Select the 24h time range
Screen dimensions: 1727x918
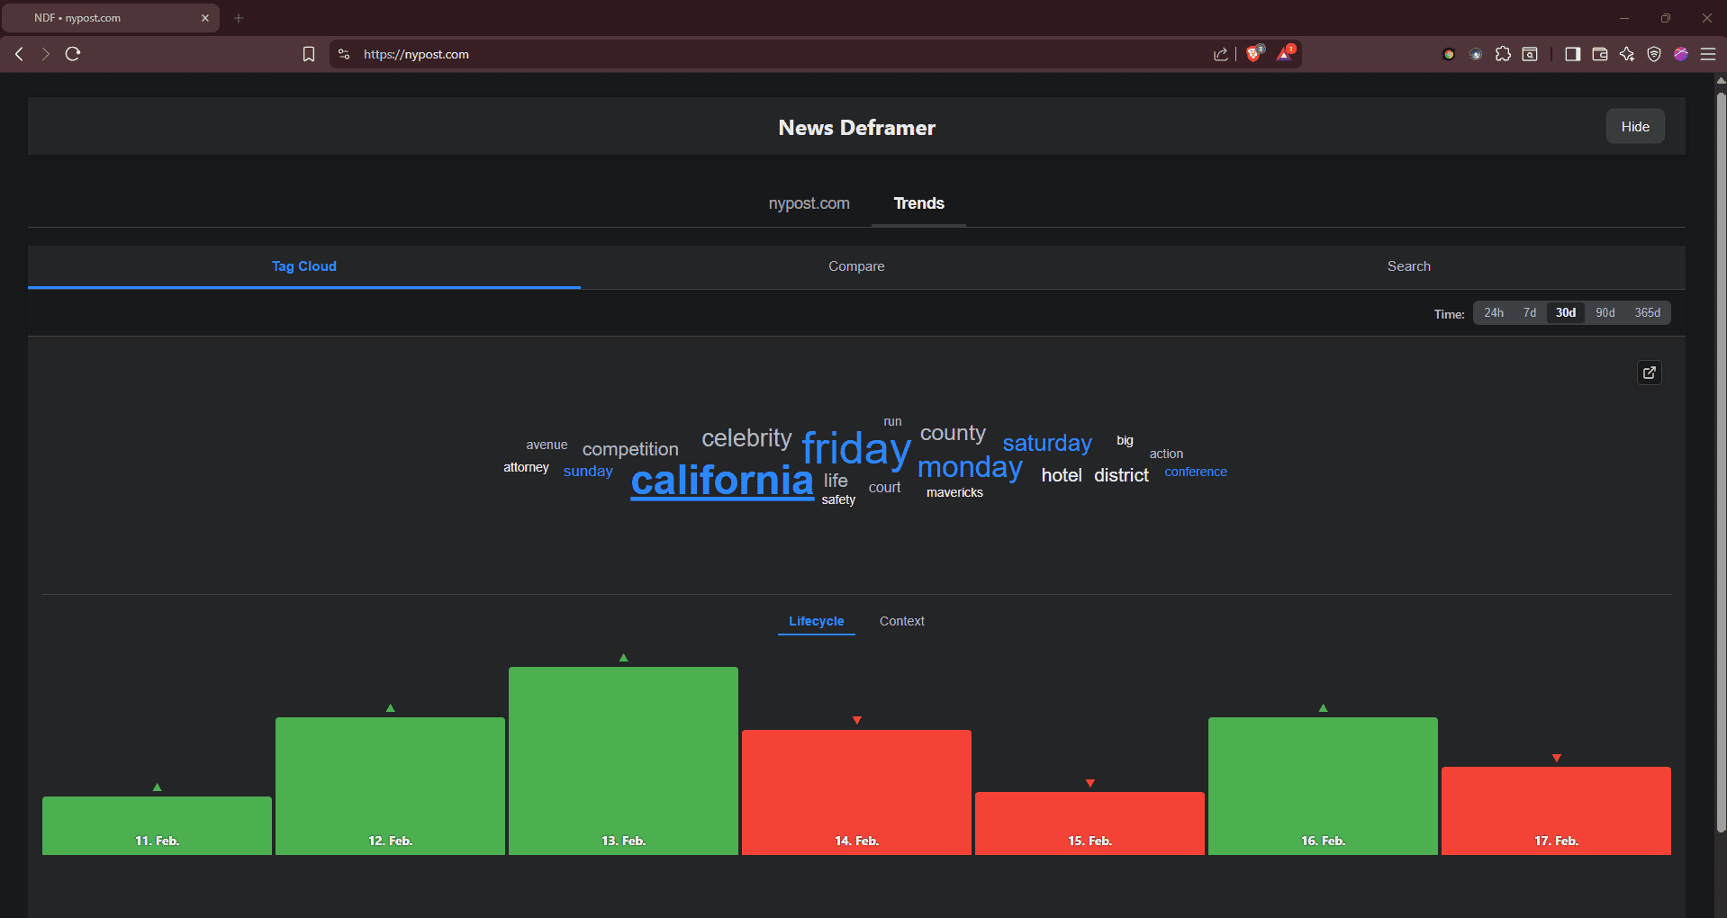tap(1493, 313)
